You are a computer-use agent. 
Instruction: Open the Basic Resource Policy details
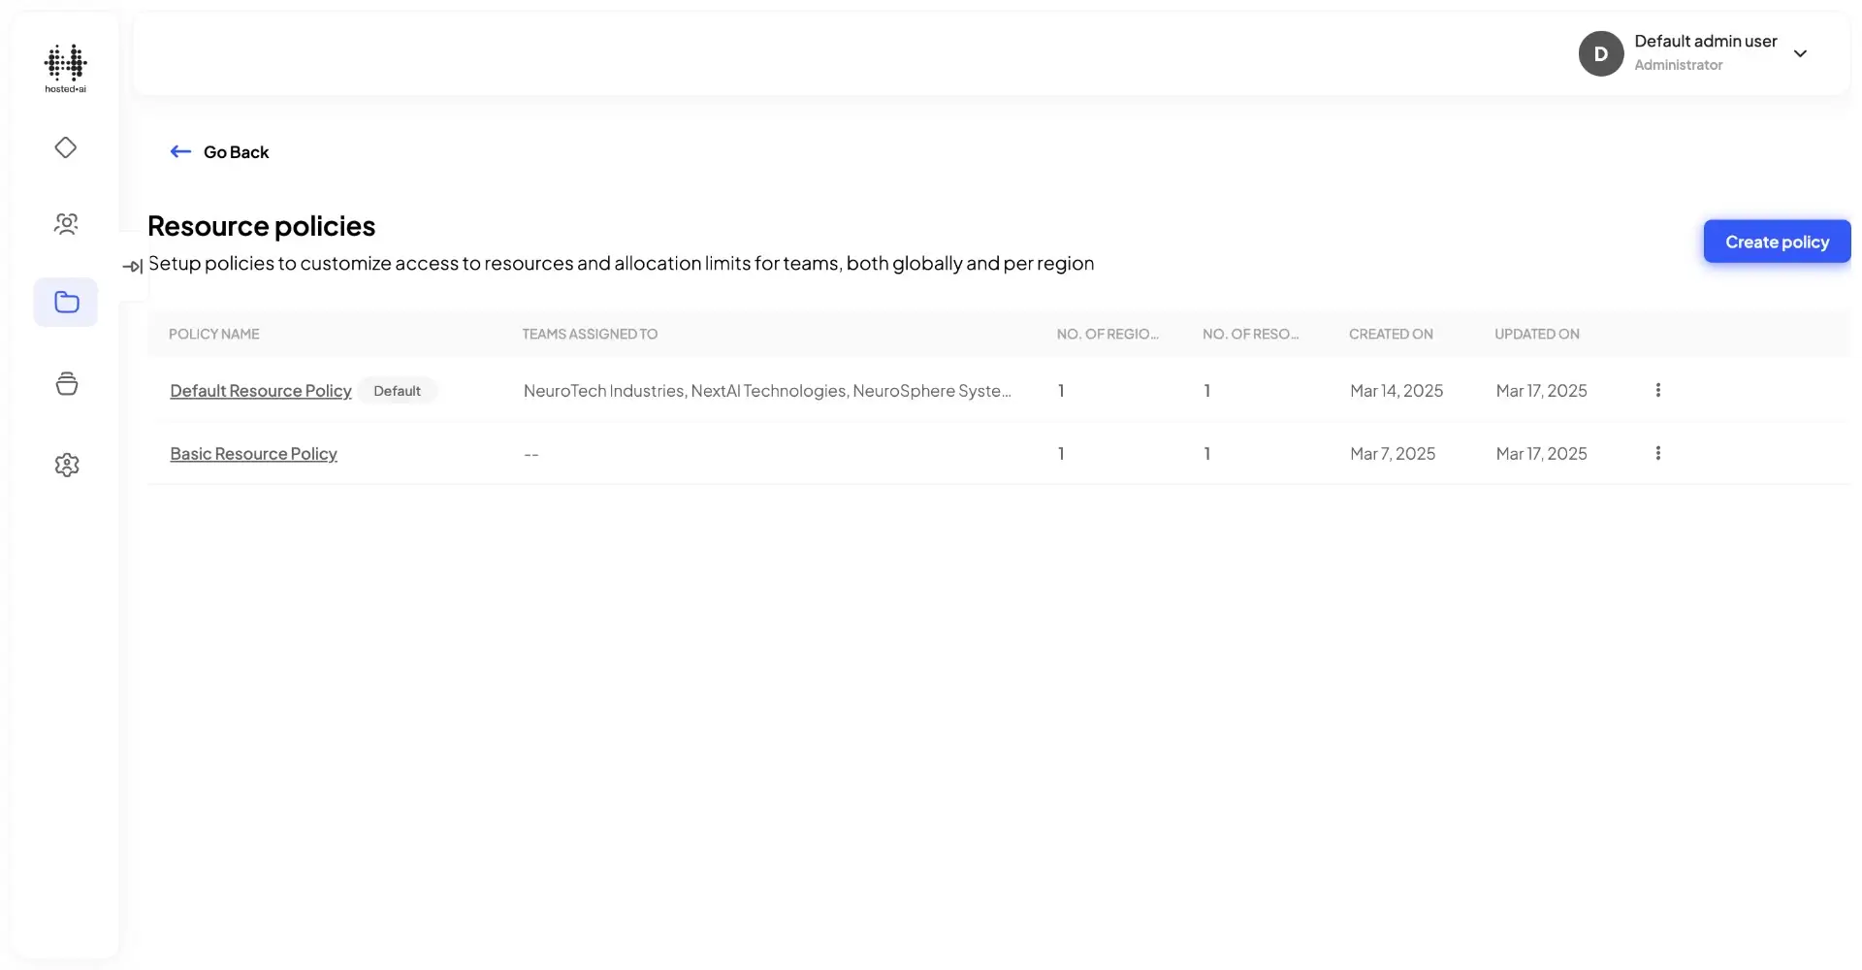253,453
